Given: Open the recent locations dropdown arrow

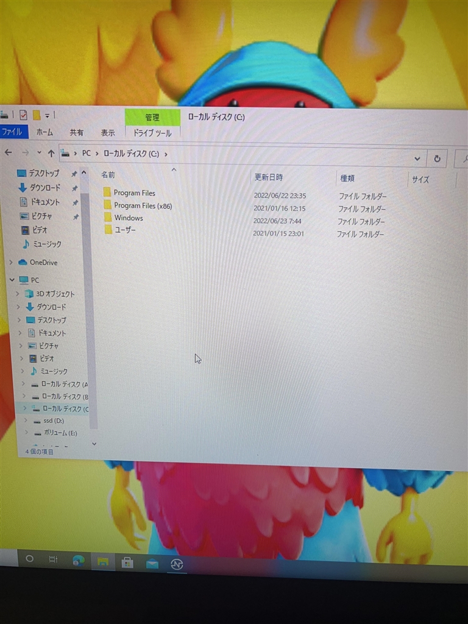Looking at the screenshot, I should (39, 153).
